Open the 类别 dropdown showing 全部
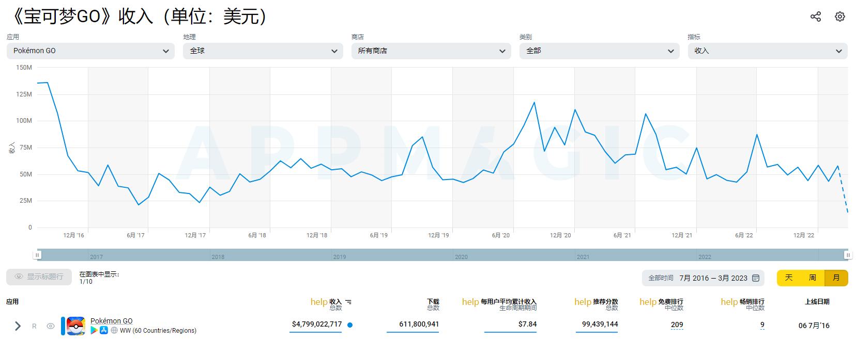This screenshot has width=856, height=341. point(600,51)
